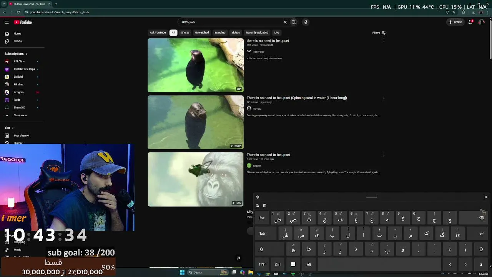Screen dimensions: 492x277
Task: Reload the page in the browser
Action: (x=18, y=12)
